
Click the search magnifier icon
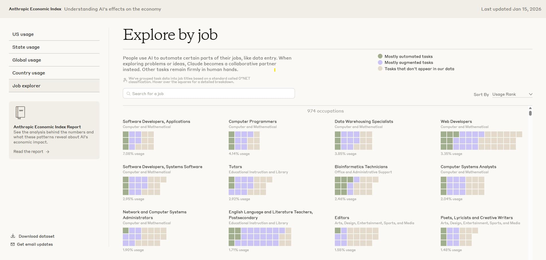(x=128, y=94)
